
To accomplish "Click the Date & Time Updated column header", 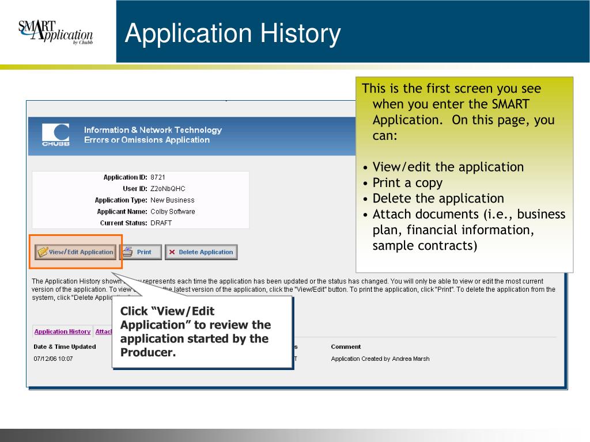I will click(x=65, y=346).
